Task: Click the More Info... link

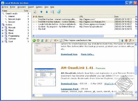Action: coord(87,54)
